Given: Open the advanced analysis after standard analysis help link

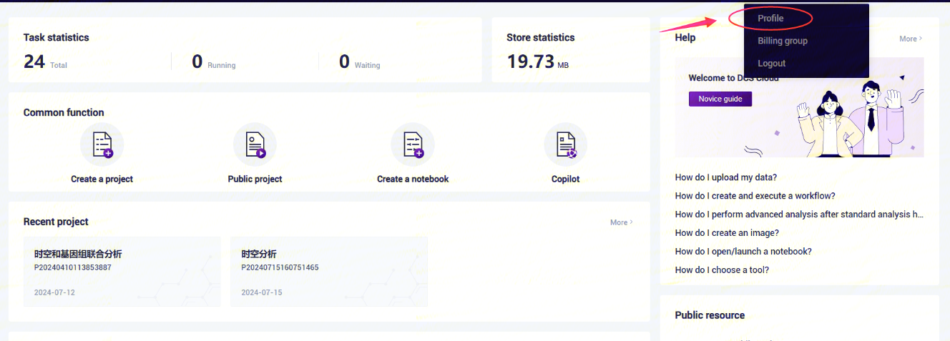Looking at the screenshot, I should coord(799,214).
